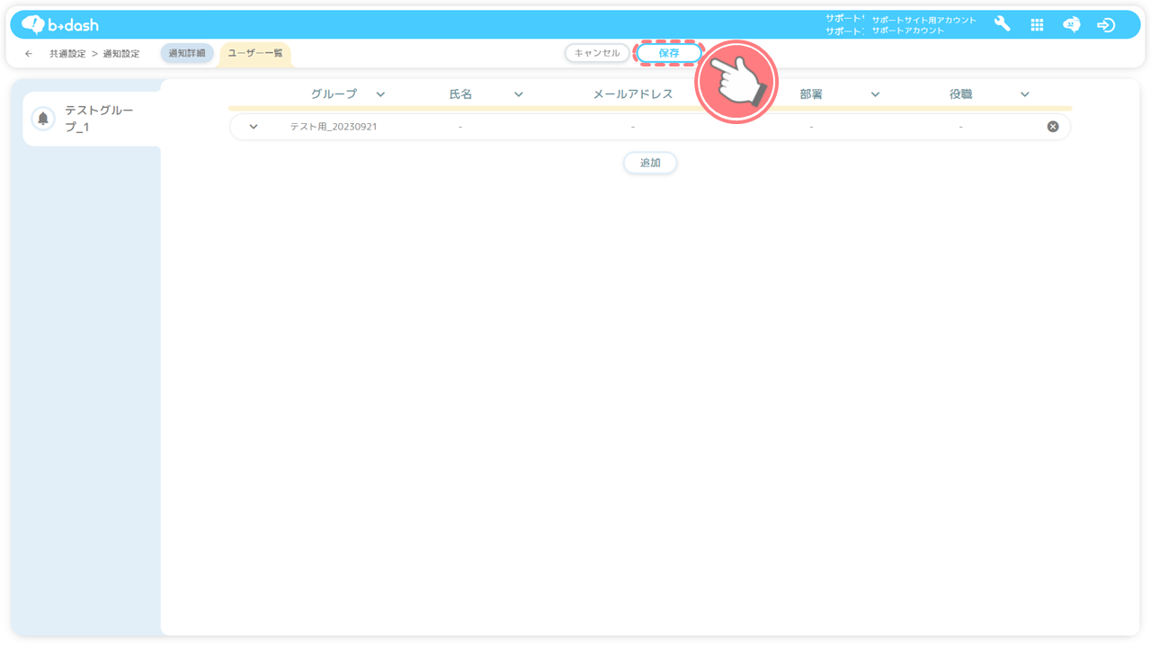Switch to the 通知詳細 tab
The image size is (1151, 647).
point(187,53)
